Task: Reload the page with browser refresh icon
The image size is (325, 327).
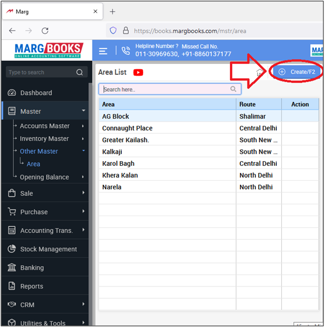Action: coord(45,31)
